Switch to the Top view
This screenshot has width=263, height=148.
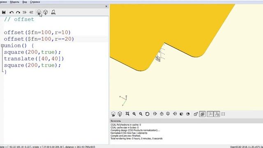[x=161, y=114]
